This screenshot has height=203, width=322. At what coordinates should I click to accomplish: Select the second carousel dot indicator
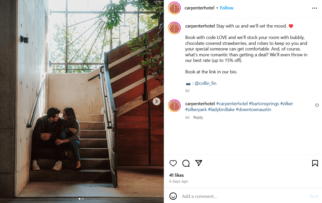[83, 199]
